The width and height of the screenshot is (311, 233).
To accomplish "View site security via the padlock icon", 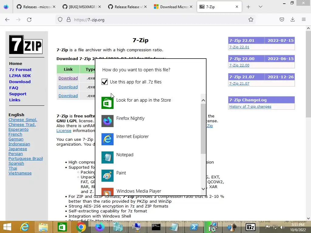I will coord(69,20).
